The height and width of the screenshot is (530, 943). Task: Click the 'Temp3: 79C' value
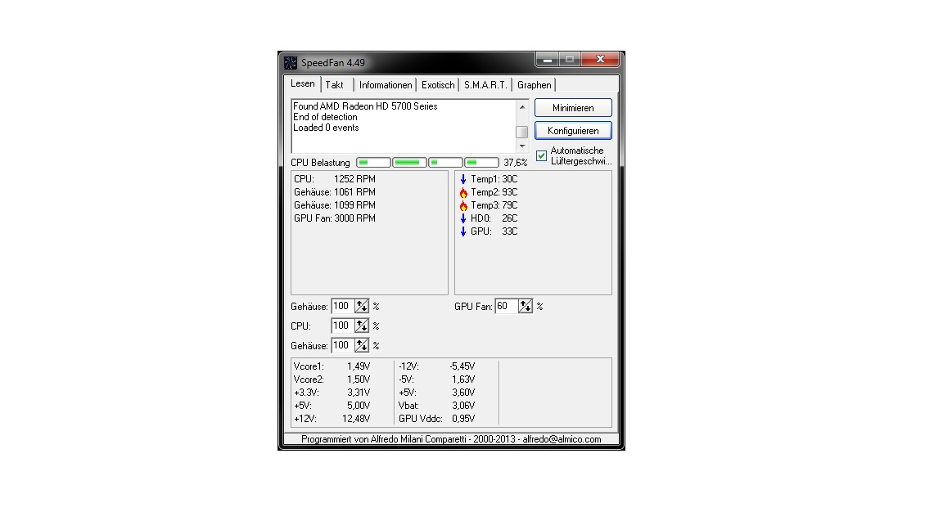tap(494, 205)
